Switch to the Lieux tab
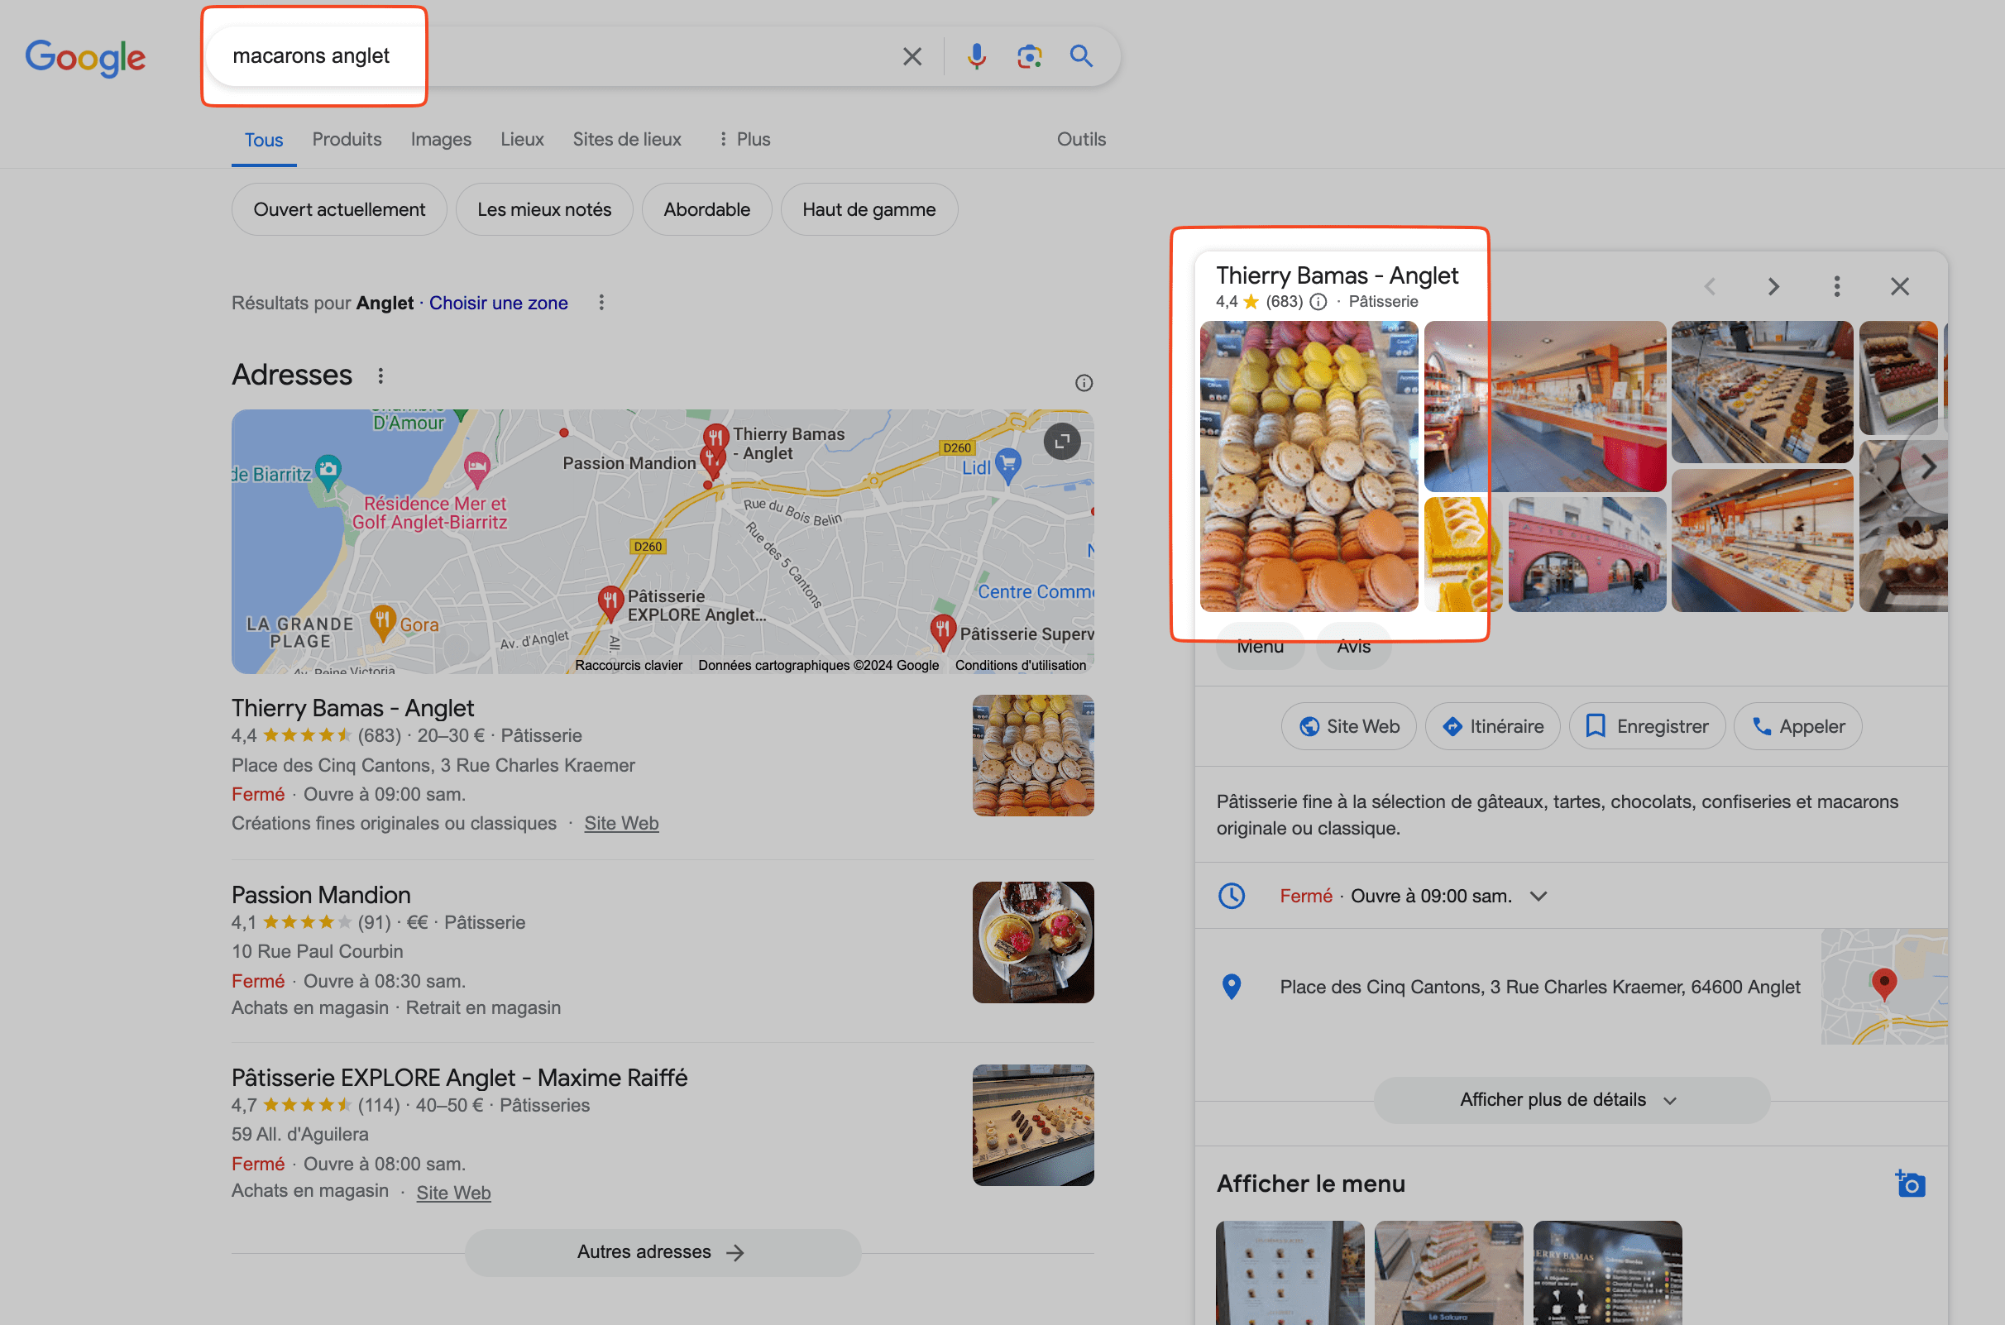2005x1325 pixels. [x=521, y=140]
